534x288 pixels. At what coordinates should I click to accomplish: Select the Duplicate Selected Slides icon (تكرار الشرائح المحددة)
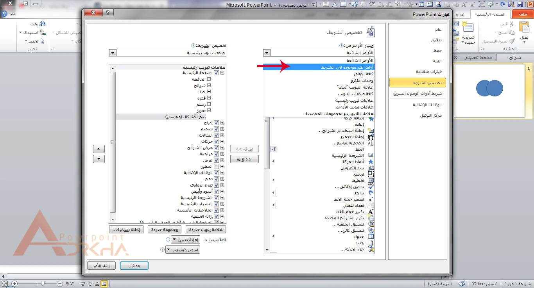[x=371, y=218]
